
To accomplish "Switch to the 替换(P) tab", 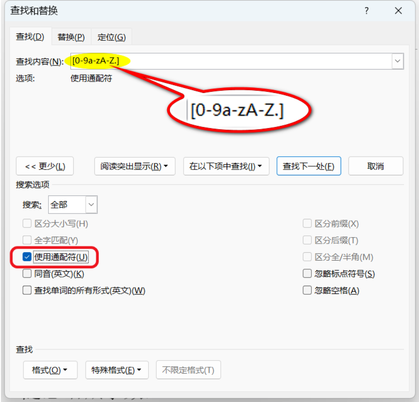I will coord(71,37).
